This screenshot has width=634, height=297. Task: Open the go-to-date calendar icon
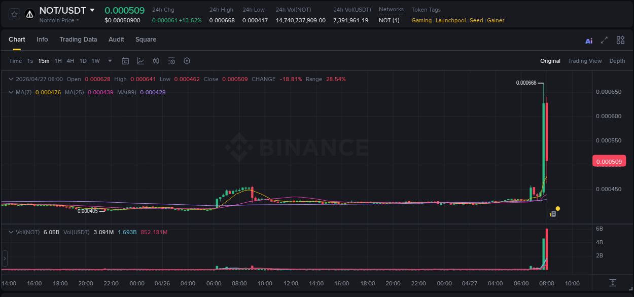[x=125, y=61]
